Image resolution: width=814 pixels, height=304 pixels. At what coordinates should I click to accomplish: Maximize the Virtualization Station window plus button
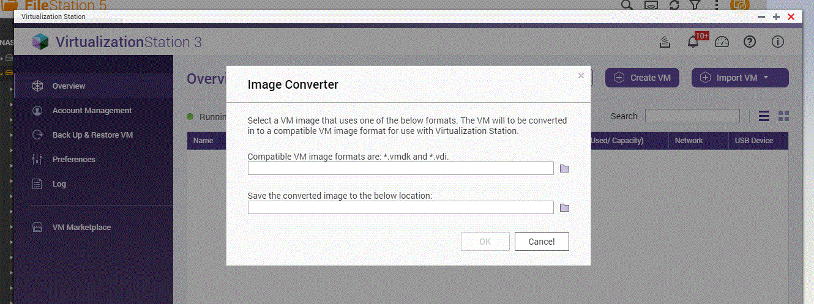pyautogui.click(x=776, y=17)
